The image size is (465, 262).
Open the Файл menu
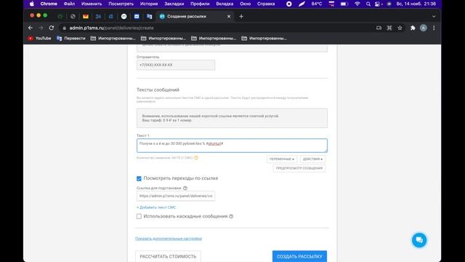(x=69, y=4)
